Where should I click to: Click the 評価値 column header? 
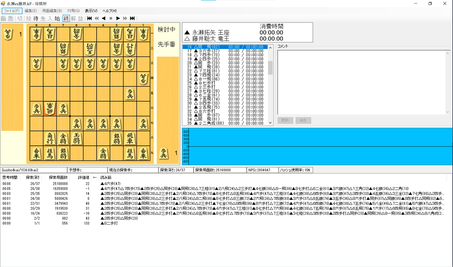tap(84, 178)
